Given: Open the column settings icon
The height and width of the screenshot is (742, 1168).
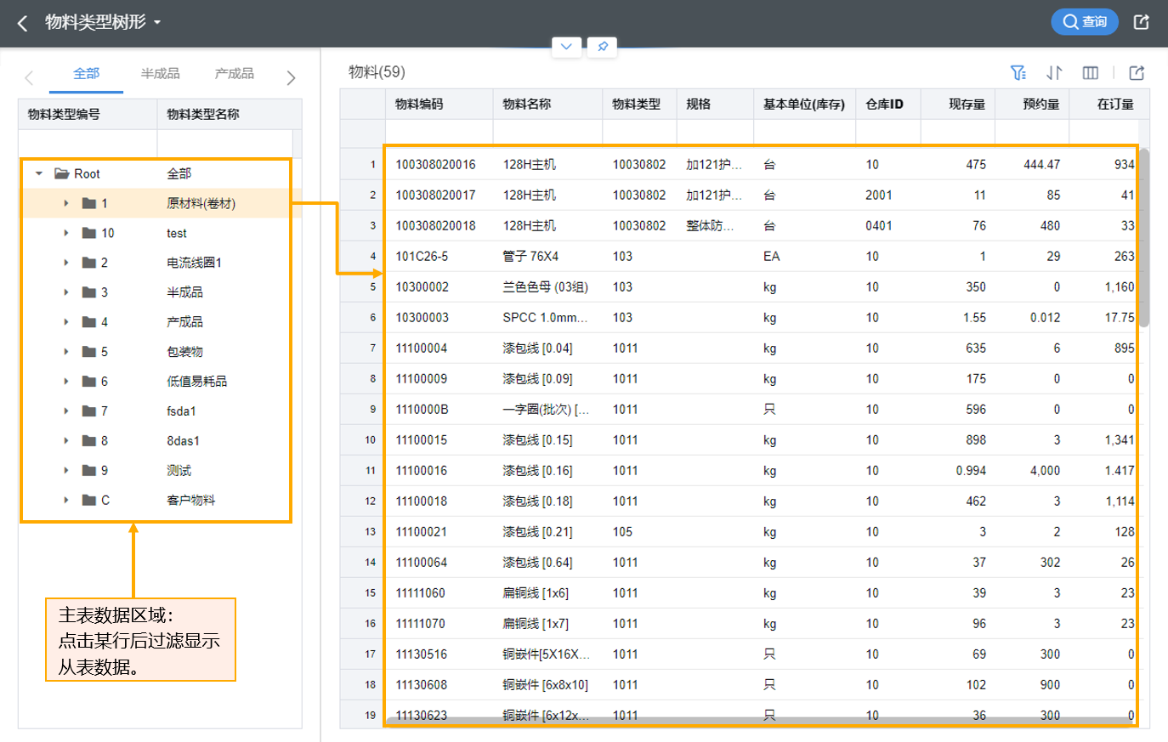Looking at the screenshot, I should point(1091,73).
